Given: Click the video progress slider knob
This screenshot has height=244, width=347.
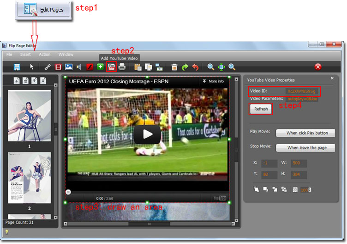Looking at the screenshot, I should tap(68, 192).
